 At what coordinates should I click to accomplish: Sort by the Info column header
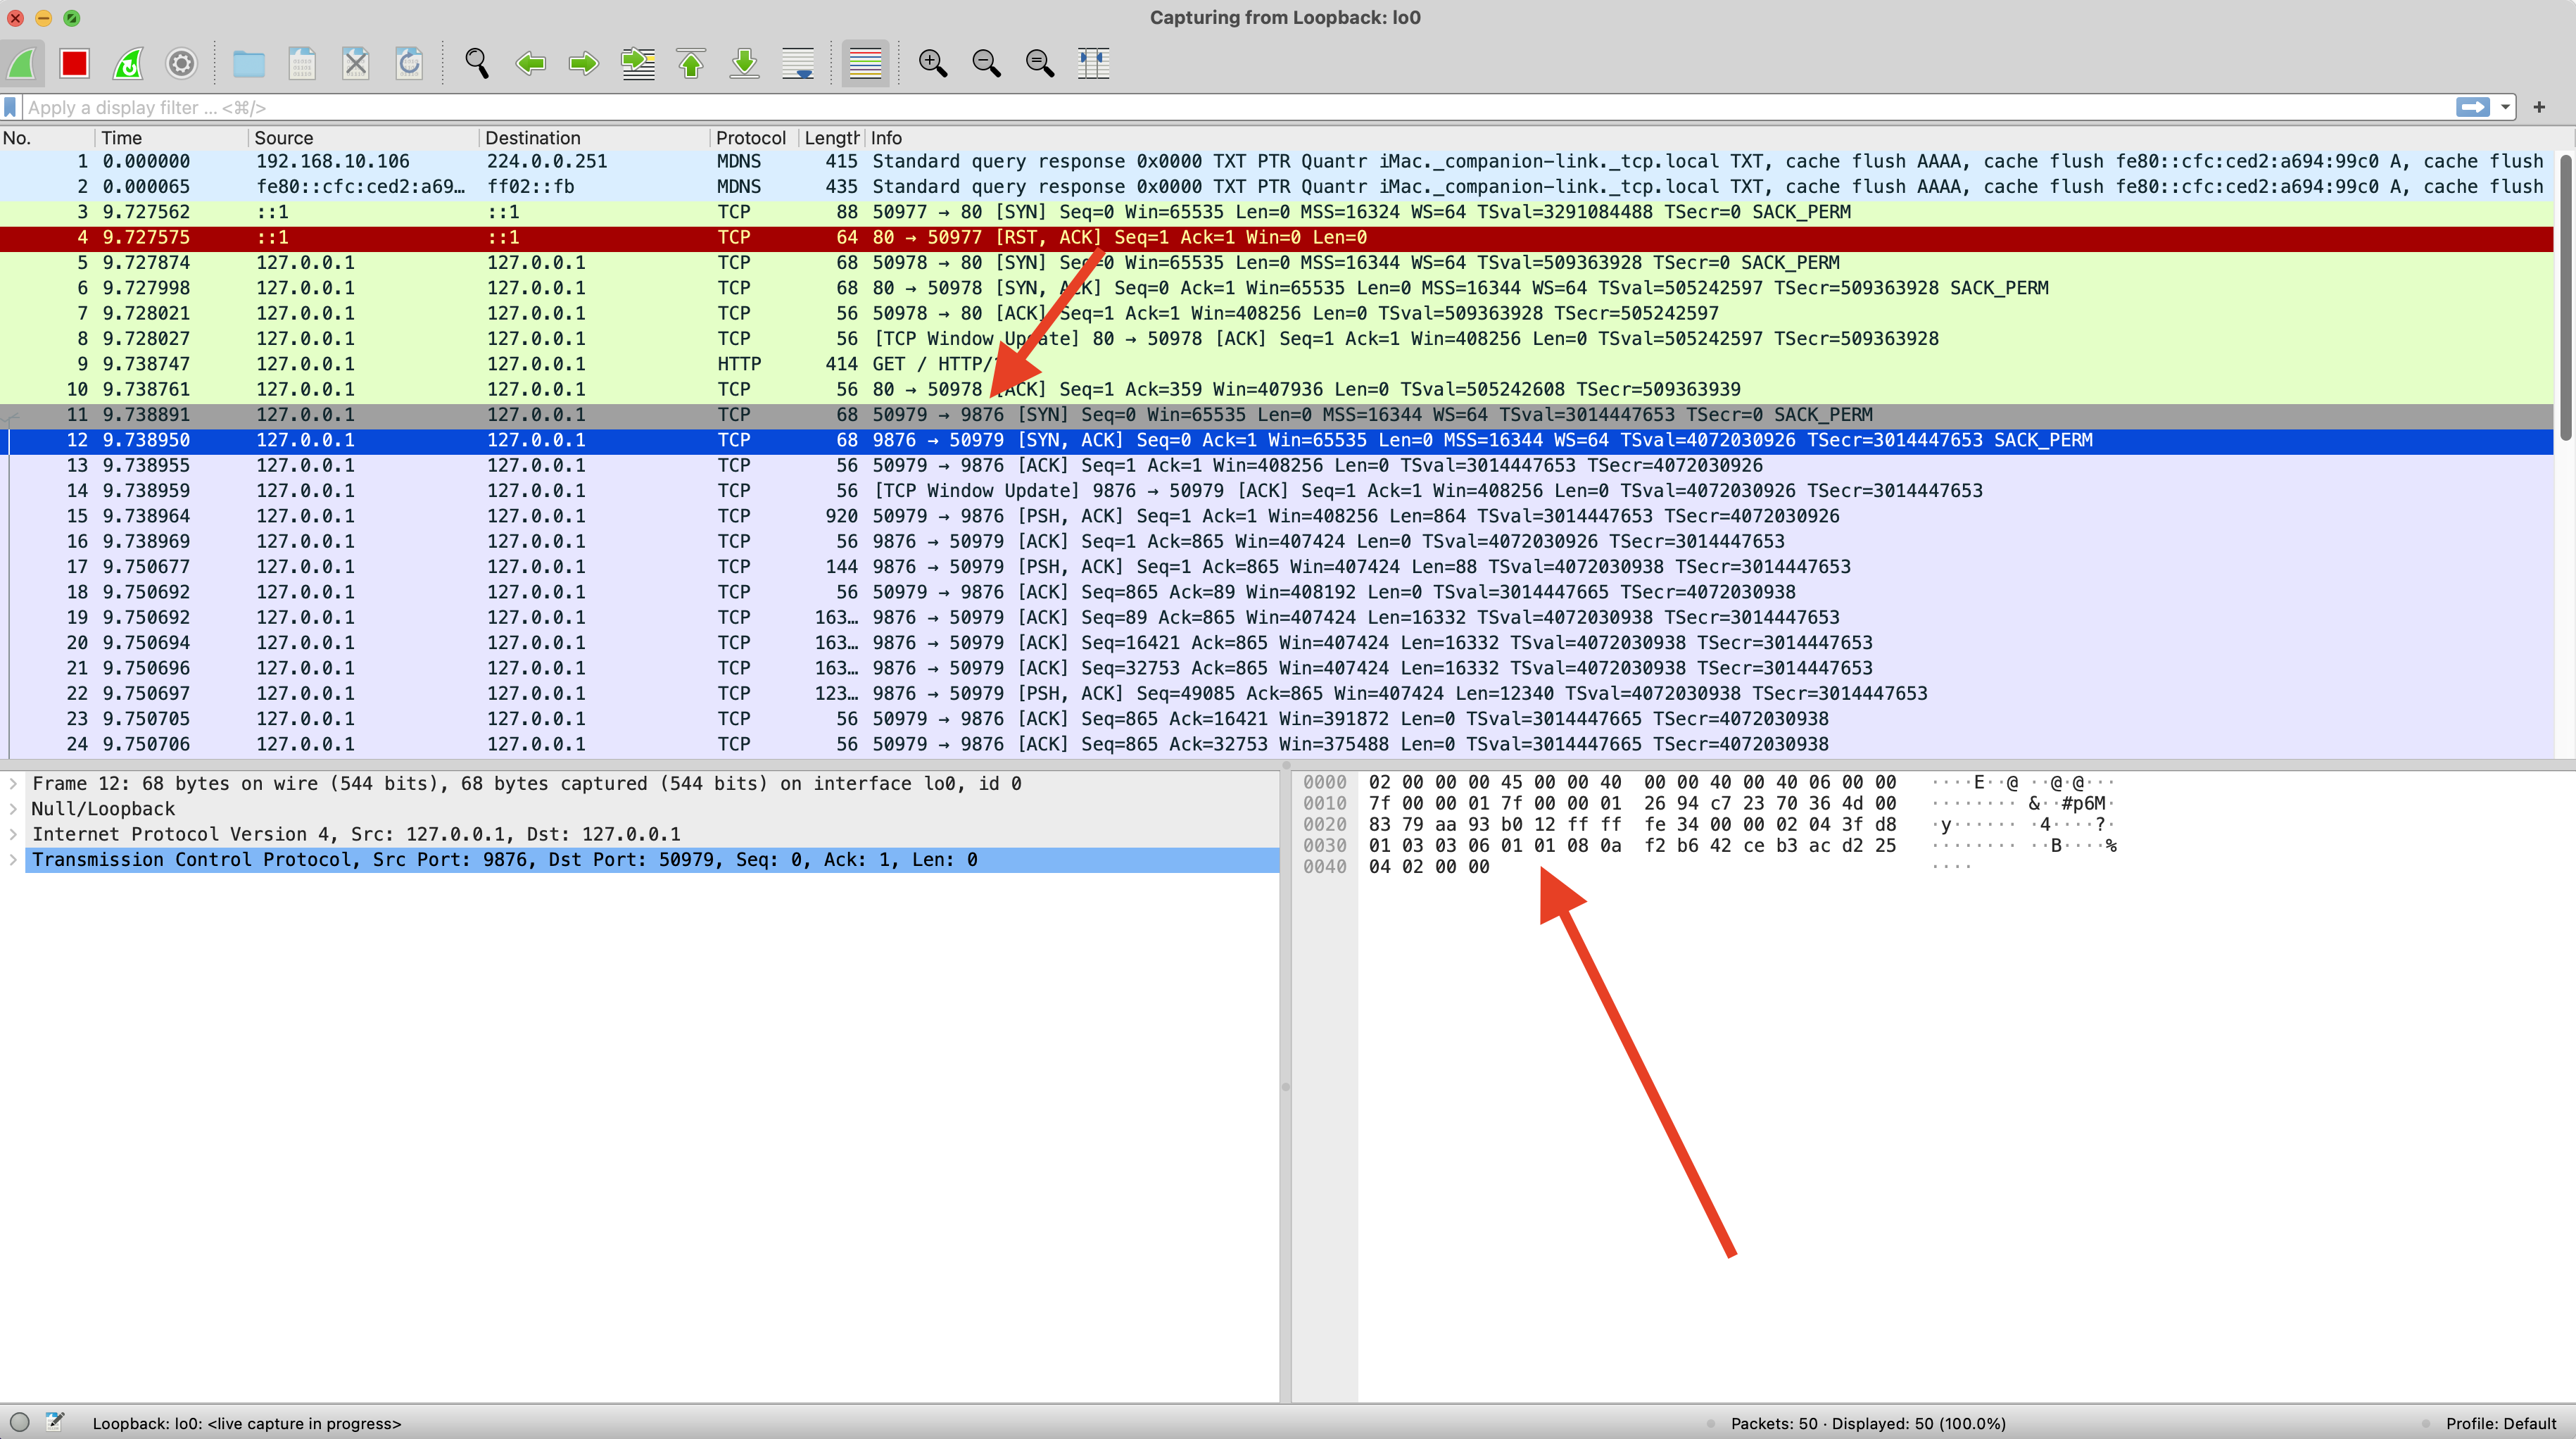tap(1710, 138)
